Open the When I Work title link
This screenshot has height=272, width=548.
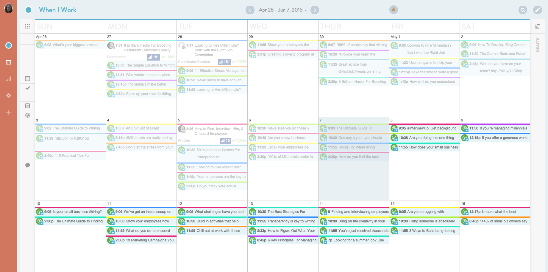[x=58, y=10]
